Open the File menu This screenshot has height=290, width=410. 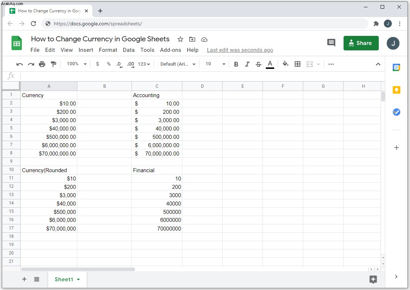35,50
